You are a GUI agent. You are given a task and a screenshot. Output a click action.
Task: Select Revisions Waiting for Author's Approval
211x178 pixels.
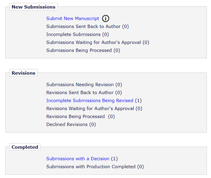(94, 109)
